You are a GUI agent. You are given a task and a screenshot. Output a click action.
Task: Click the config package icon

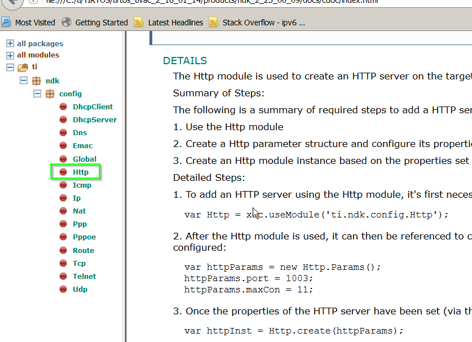[50, 94]
